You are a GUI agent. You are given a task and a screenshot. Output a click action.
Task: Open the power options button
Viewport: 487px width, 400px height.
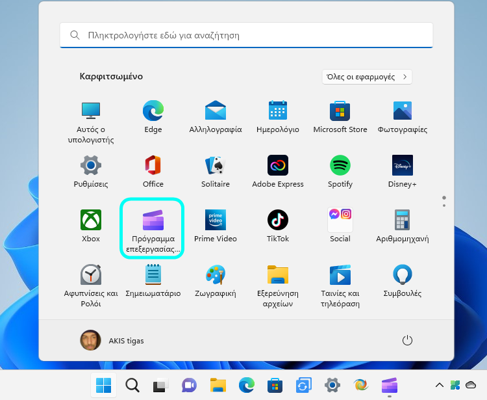click(407, 341)
